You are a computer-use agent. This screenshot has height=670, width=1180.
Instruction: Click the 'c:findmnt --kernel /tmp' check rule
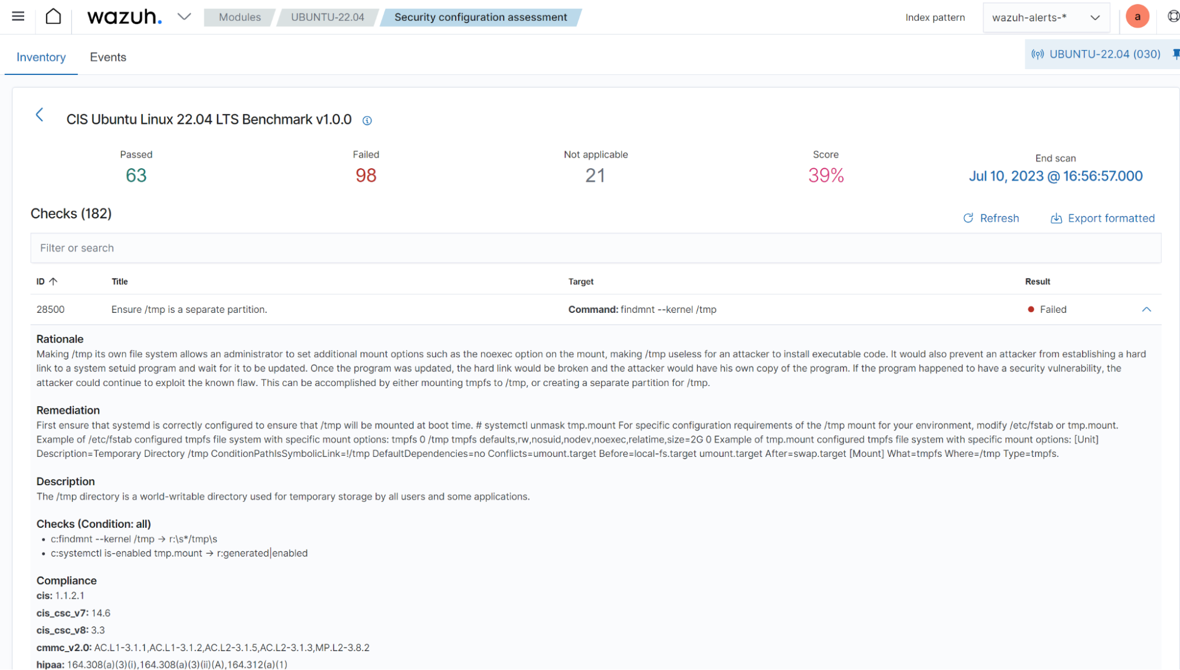coord(134,539)
